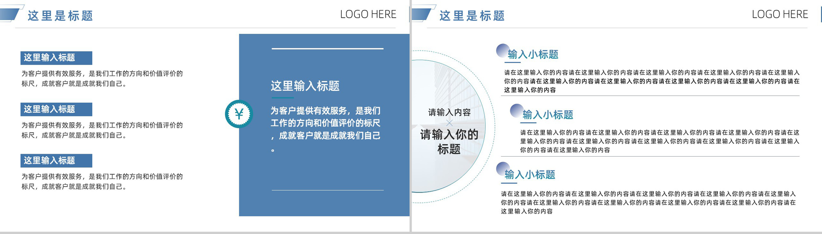The image size is (822, 234).
Task: Select the left slide's 这里是标题 heading
Action: pos(60,16)
